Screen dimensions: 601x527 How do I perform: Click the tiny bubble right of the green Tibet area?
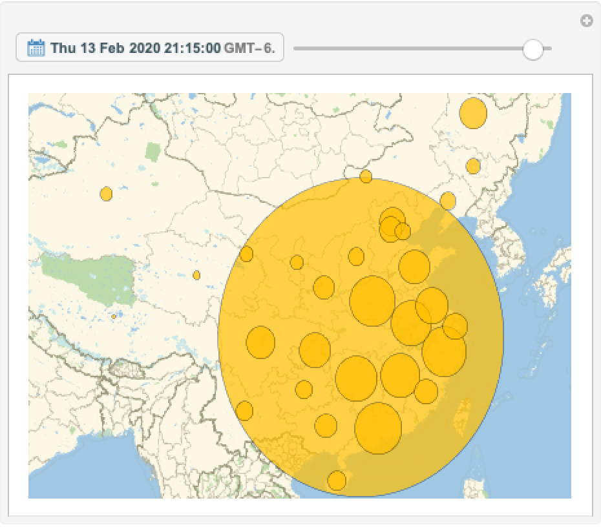click(x=196, y=275)
